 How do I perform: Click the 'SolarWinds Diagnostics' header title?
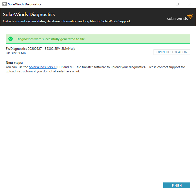pos(29,15)
